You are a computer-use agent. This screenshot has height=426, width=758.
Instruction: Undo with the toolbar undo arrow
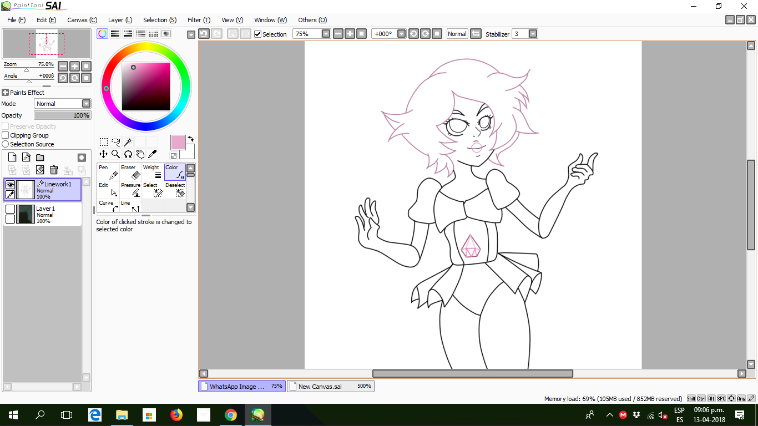204,34
